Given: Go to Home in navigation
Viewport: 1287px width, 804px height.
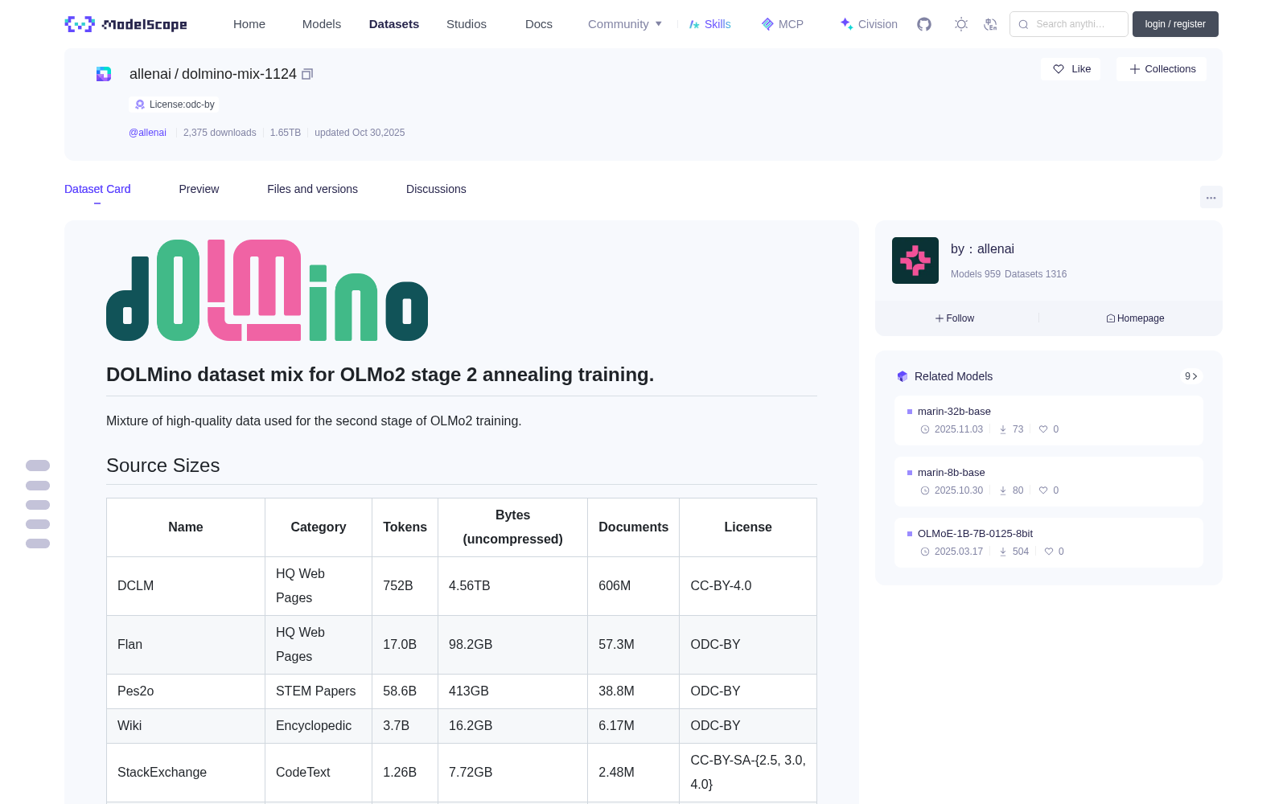Looking at the screenshot, I should pos(249,24).
